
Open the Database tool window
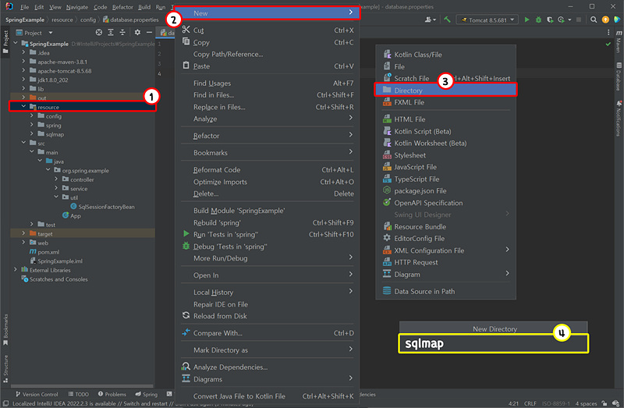619,76
